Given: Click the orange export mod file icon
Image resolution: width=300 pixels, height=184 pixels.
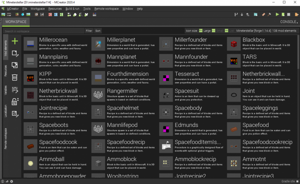Looking at the screenshot, I should (x=297, y=14).
